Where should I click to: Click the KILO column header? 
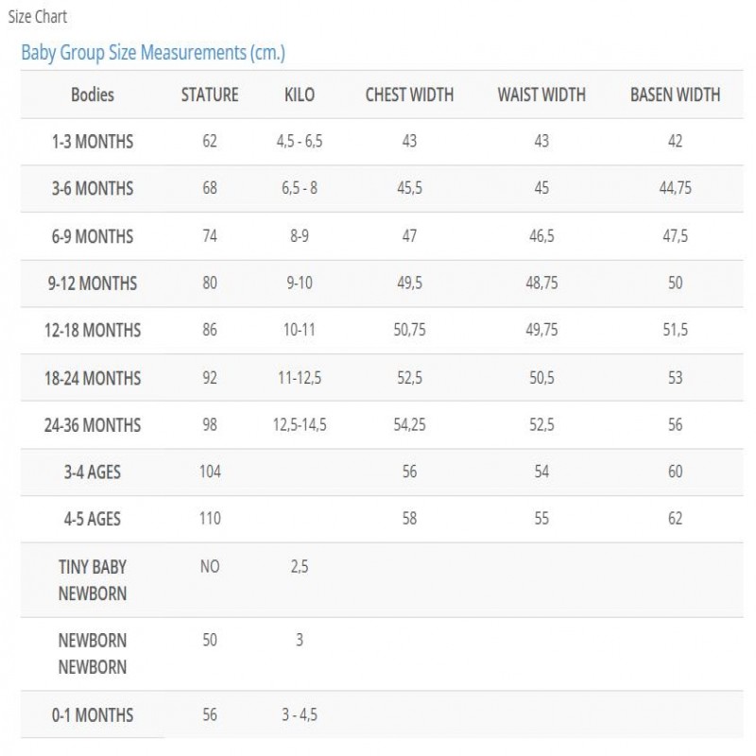coord(300,94)
